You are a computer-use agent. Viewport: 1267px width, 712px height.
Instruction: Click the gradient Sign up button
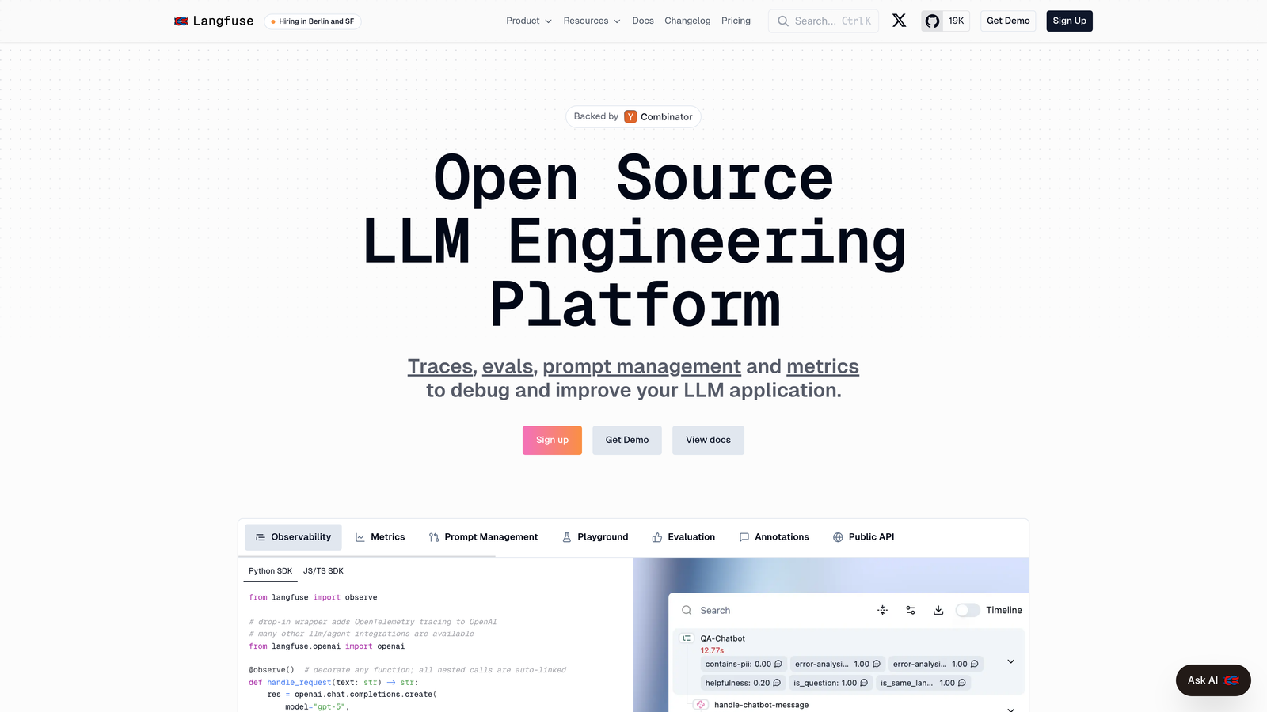tap(552, 441)
